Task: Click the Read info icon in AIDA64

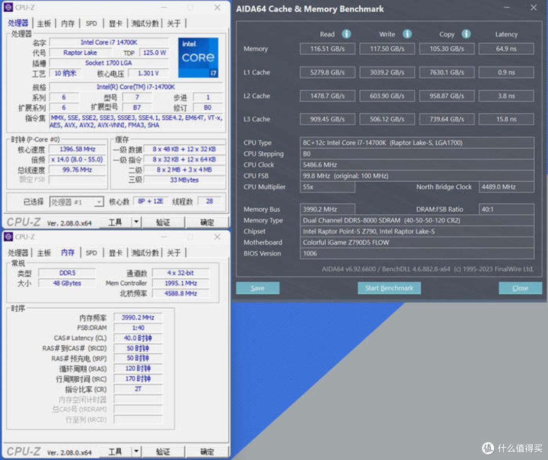Action: pyautogui.click(x=346, y=34)
